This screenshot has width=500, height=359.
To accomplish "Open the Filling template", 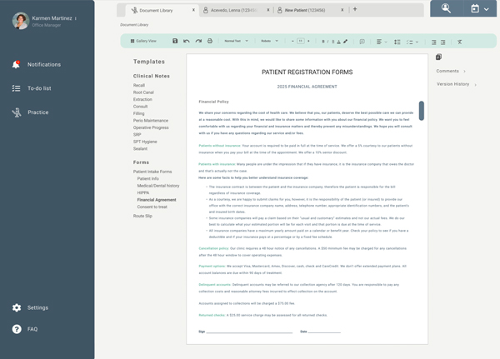I will click(138, 113).
